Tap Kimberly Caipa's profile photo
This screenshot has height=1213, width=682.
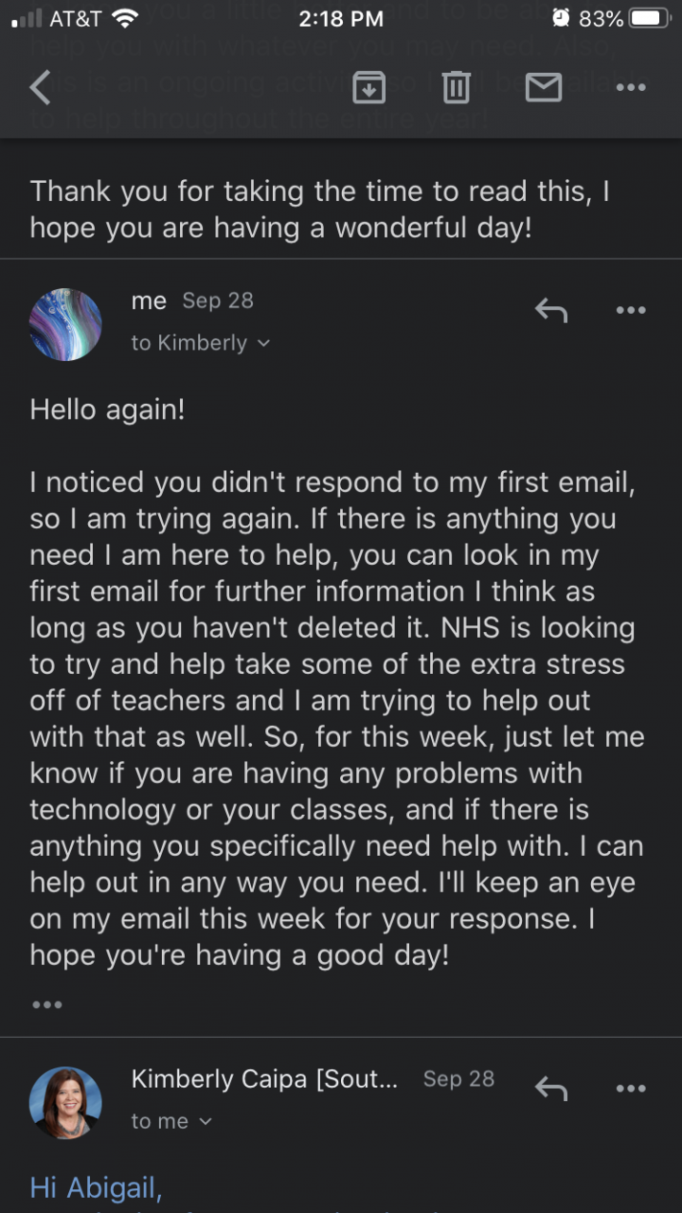tap(66, 1102)
